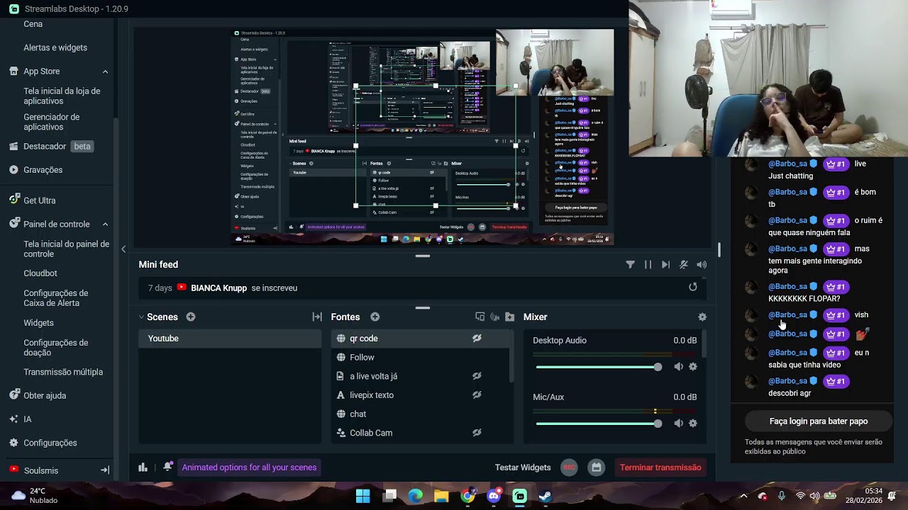Open Microsoft Edge from the taskbar
The width and height of the screenshot is (908, 510).
pyautogui.click(x=415, y=496)
